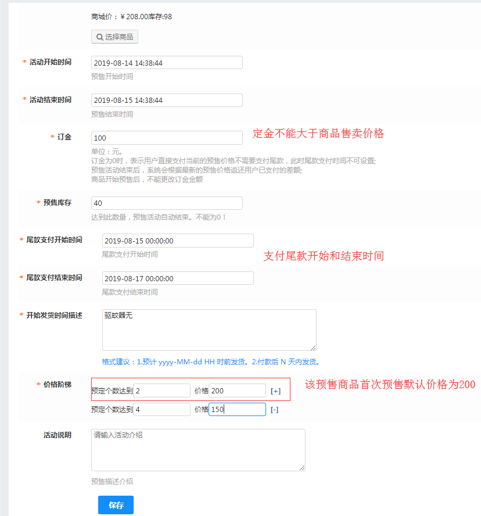Viewport: 481px width, 516px height.
Task: Click the 订金 amount input
Action: [x=167, y=138]
